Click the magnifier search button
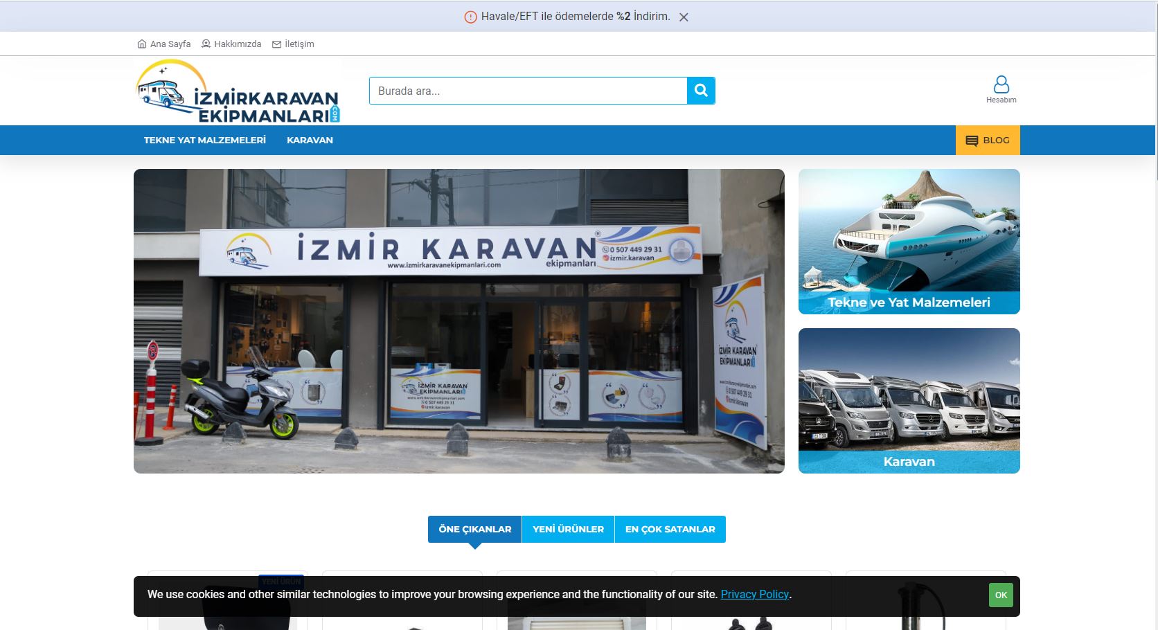Viewport: 1158px width, 630px height. click(x=701, y=91)
